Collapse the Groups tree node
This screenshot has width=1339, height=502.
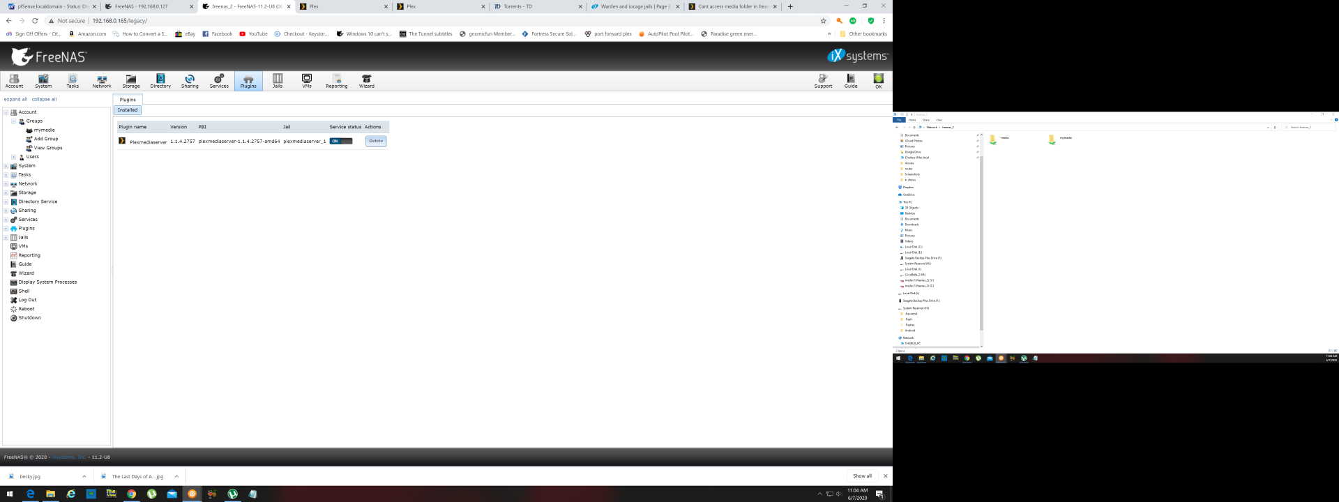click(x=13, y=121)
